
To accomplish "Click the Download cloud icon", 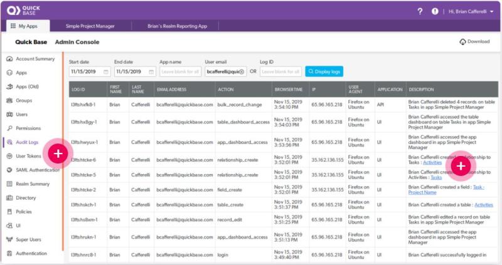I will click(462, 41).
